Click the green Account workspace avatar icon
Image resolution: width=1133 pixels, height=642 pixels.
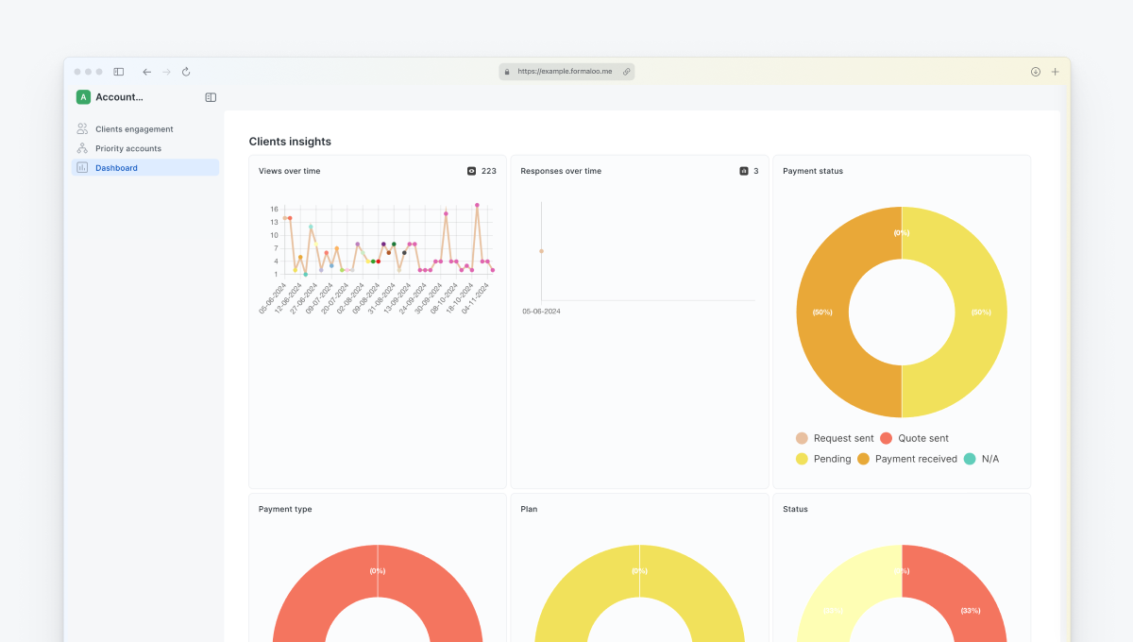83,96
